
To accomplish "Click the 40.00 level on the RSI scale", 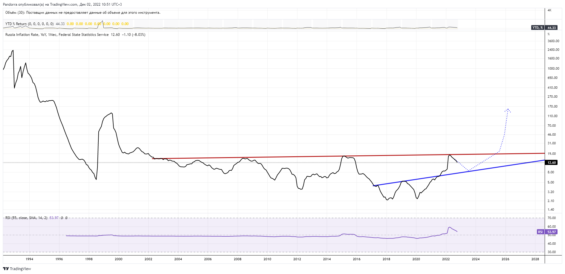I will point(552,244).
